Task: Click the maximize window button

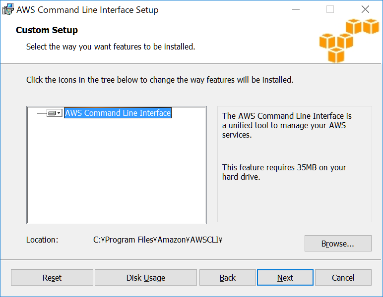Action: 330,9
